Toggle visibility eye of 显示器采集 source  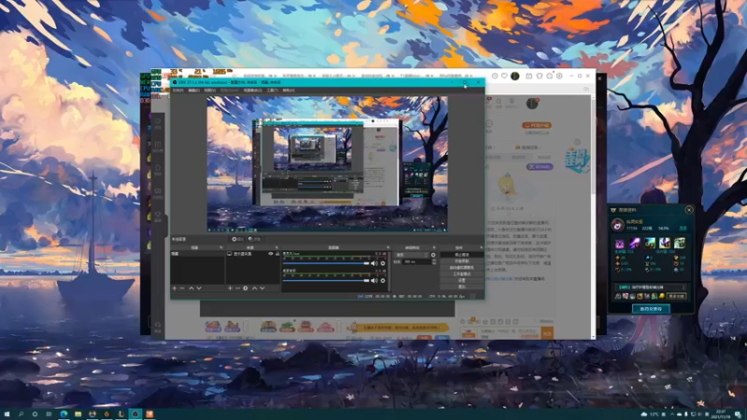click(x=271, y=254)
